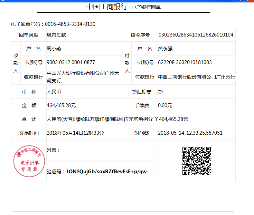This screenshot has height=215, width=254.
Task: Click the vertical 付款人 label
Action: pyautogui.click(x=127, y=63)
